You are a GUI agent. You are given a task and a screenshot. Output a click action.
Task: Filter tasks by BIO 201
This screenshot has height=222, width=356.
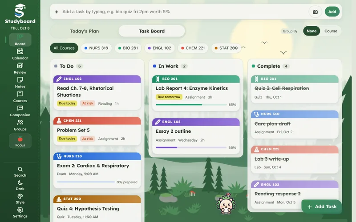click(128, 48)
